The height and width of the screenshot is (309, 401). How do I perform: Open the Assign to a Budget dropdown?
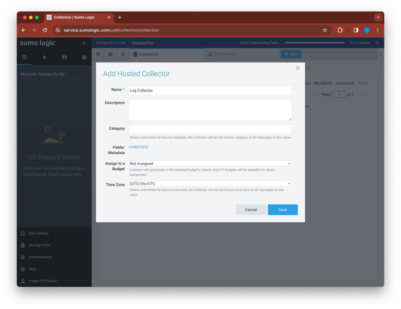coord(210,164)
